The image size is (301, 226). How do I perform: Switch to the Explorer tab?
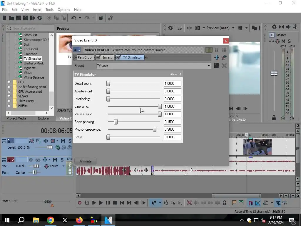click(44, 118)
